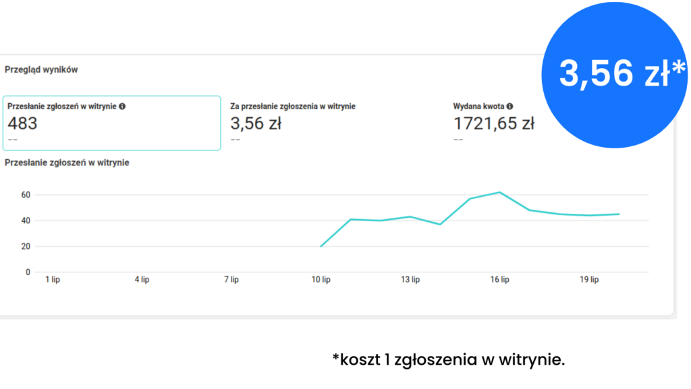
Task: Click the chart title above the graph
Action: [x=67, y=162]
